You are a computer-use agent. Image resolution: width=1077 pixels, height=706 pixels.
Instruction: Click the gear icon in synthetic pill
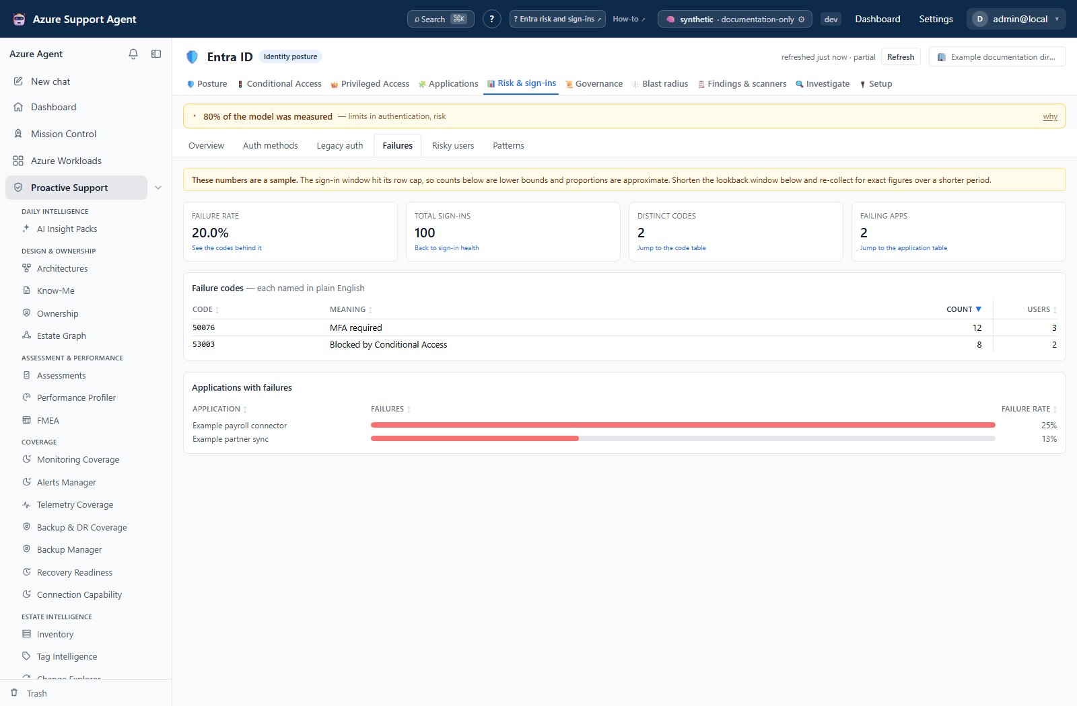pyautogui.click(x=801, y=19)
